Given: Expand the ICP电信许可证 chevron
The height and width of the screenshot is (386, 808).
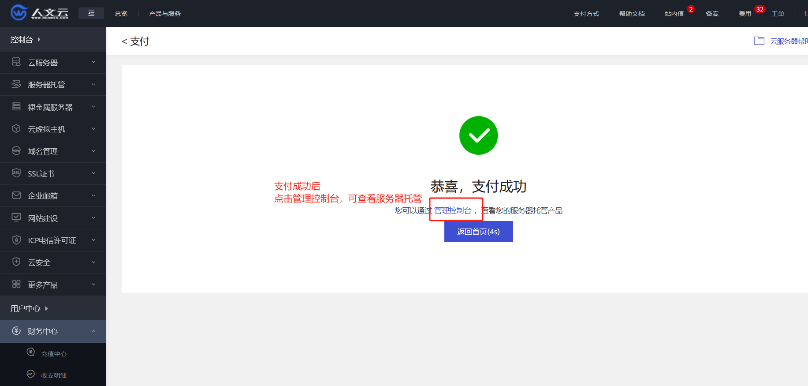Looking at the screenshot, I should pyautogui.click(x=93, y=240).
